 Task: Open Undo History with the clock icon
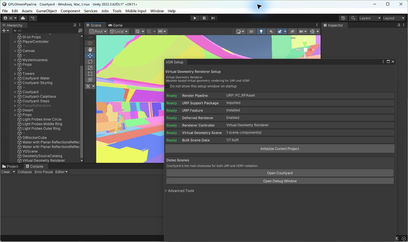343,18
